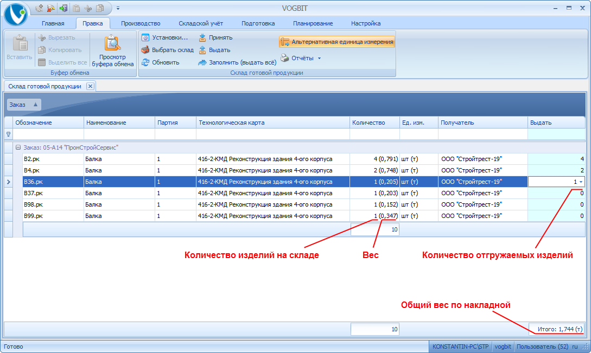Sort by the Количество column header
The width and height of the screenshot is (591, 353).
(374, 123)
